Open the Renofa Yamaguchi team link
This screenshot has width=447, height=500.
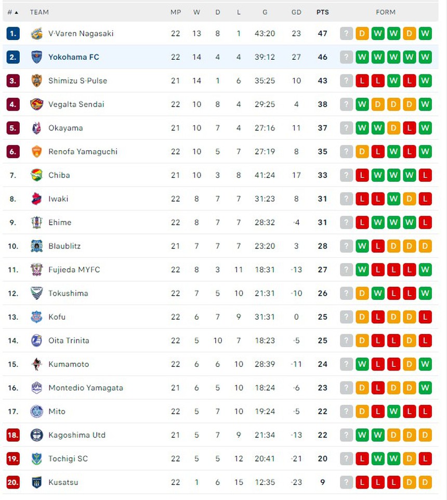[x=83, y=152]
